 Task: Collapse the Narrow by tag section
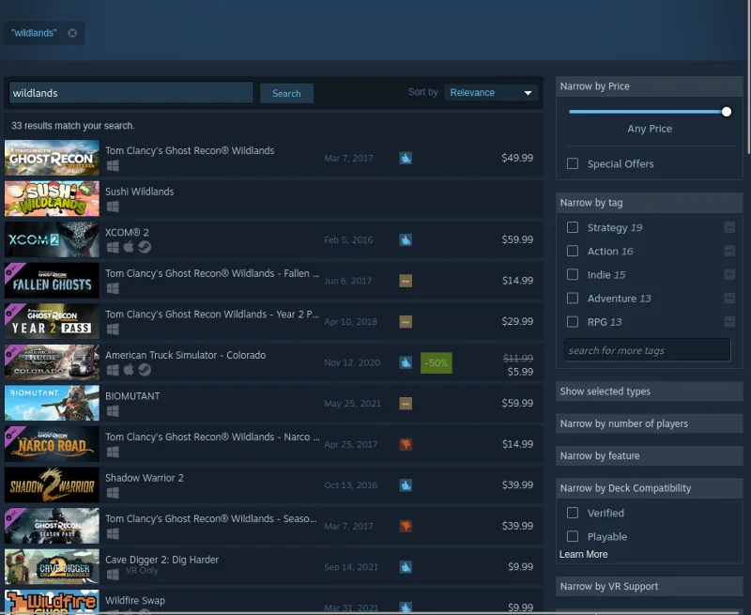[x=649, y=203]
